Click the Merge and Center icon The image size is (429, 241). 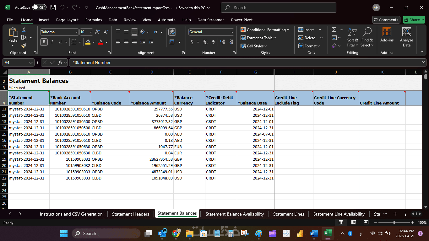click(x=172, y=42)
